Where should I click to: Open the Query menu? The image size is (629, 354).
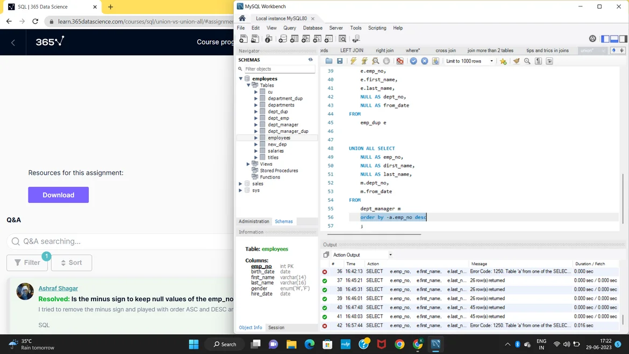289,28
